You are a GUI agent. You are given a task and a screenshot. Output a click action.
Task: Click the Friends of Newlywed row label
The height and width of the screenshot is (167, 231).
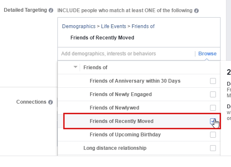[114, 108]
